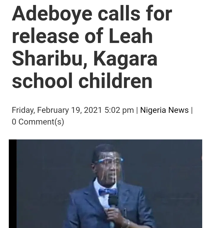Click the wristwatch in the photo
Viewport: 211px width, 228px height.
[126, 223]
